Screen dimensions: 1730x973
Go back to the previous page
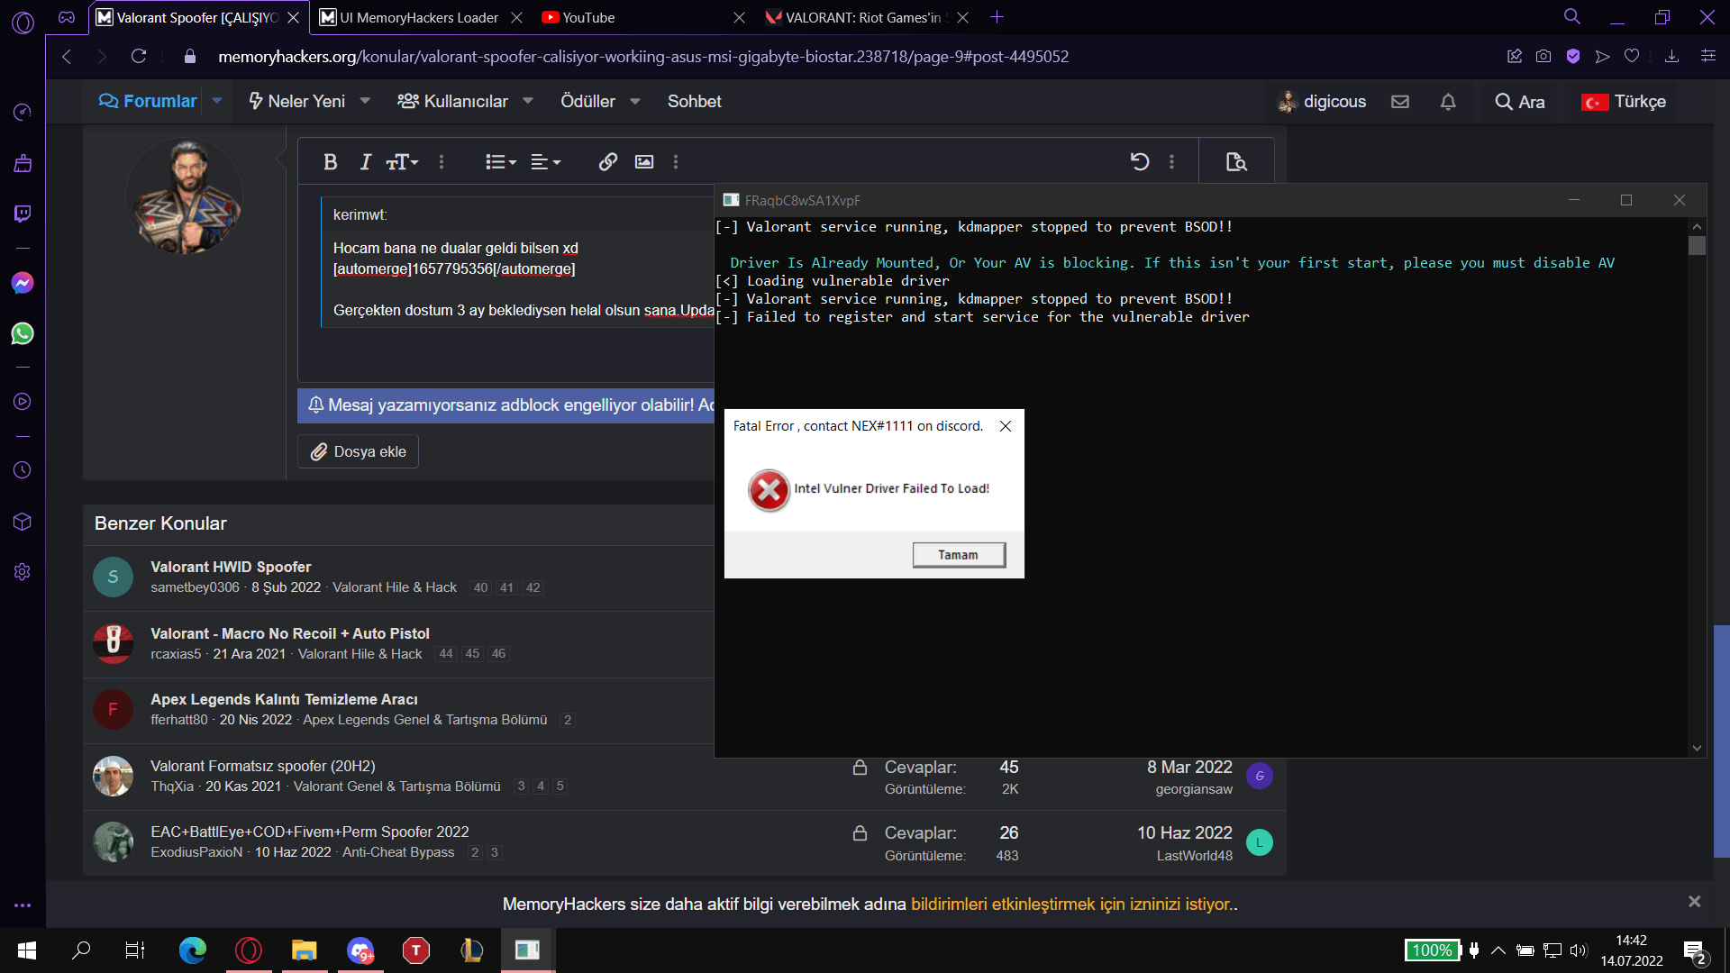(66, 56)
